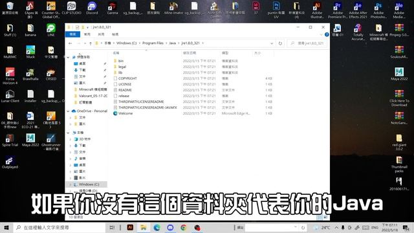The height and width of the screenshot is (233, 414).
Task: Select the Adobe Illustrator desktop shortcut
Action: click(317, 10)
